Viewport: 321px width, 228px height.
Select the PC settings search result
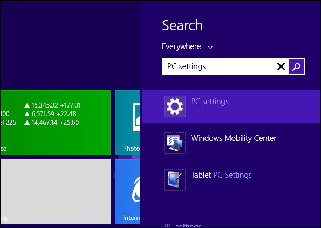click(231, 106)
